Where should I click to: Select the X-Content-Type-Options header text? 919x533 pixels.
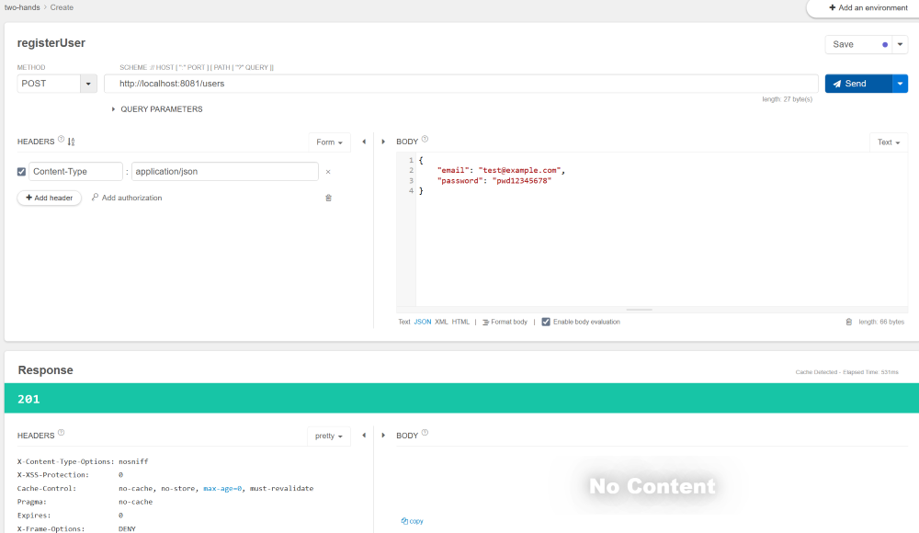65,461
